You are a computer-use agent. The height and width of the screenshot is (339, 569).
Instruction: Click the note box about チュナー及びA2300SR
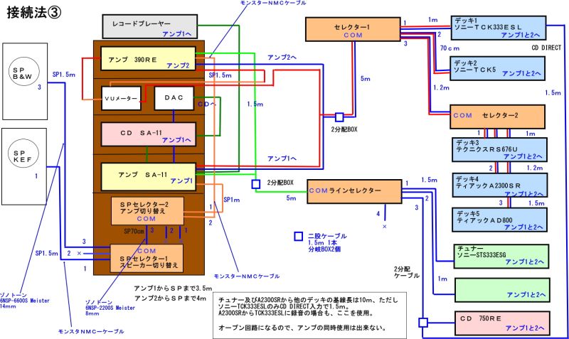[x=309, y=315]
